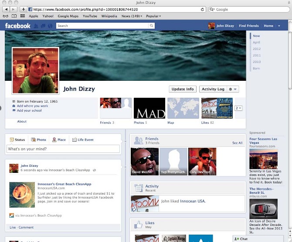Jump to 2010 on timeline
This screenshot has width=292, height=242.
(x=257, y=62)
